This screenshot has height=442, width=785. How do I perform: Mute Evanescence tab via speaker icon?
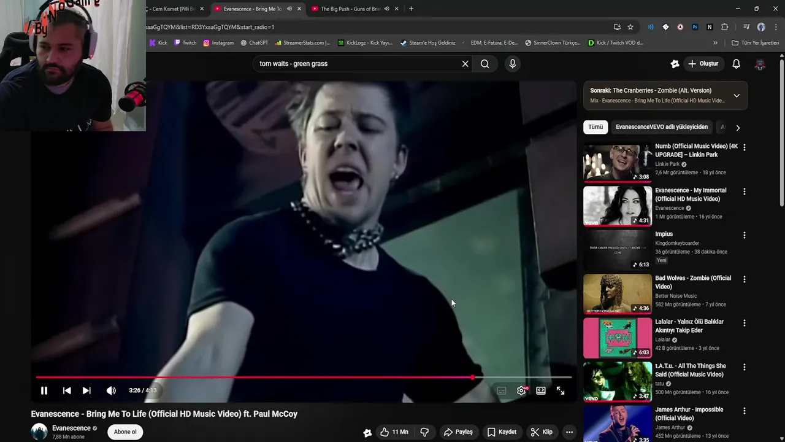[x=289, y=9]
